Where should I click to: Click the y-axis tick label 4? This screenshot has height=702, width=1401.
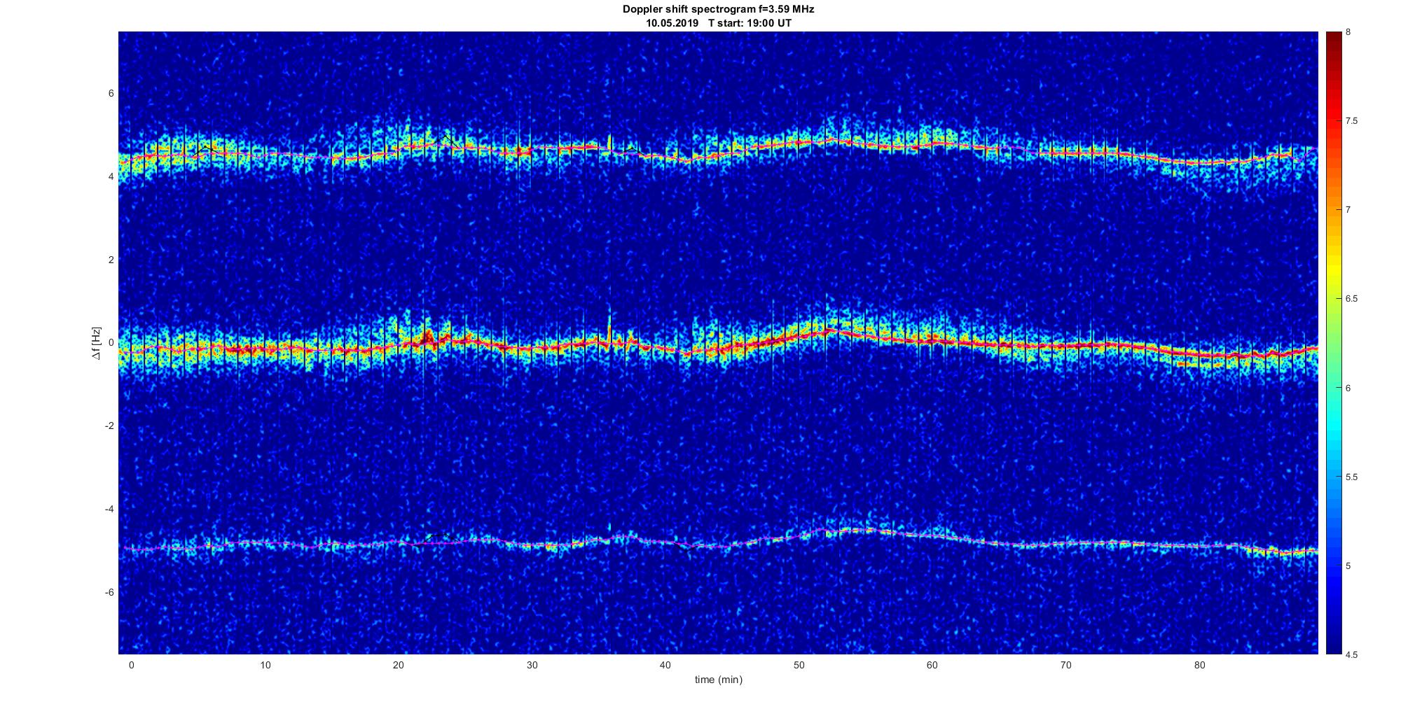(111, 176)
